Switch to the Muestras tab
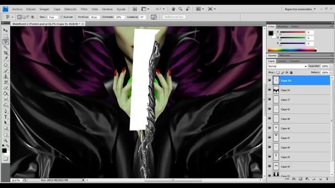This screenshot has height=188, width=335. click(283, 27)
